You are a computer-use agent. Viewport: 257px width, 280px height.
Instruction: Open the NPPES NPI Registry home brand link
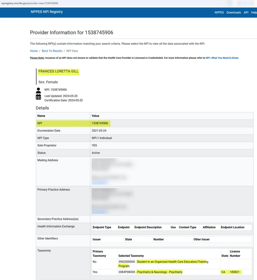47,12
